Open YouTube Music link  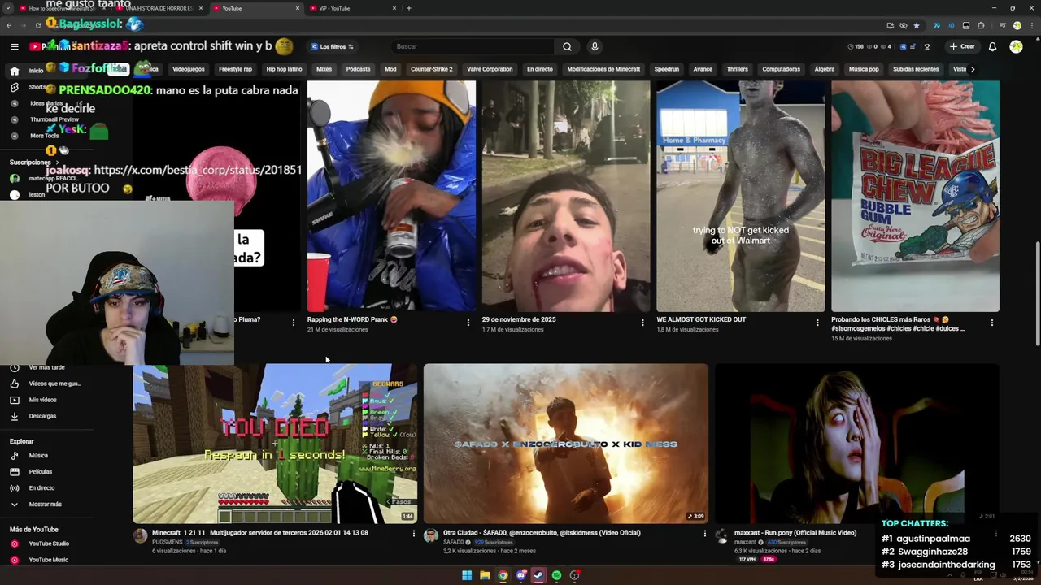click(x=48, y=560)
